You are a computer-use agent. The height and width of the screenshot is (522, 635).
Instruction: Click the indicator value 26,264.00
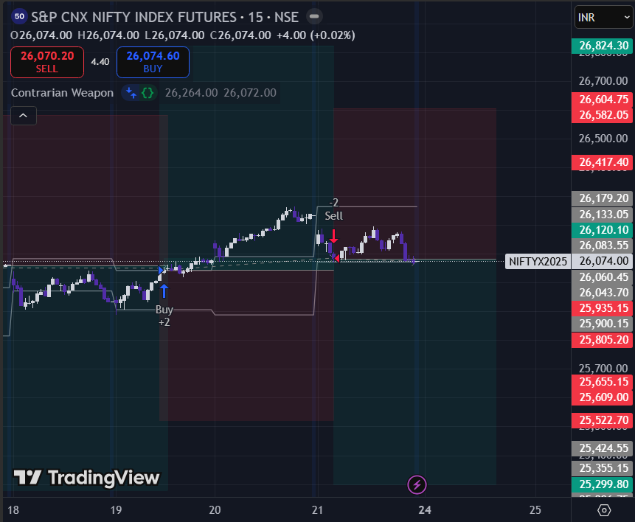click(191, 93)
